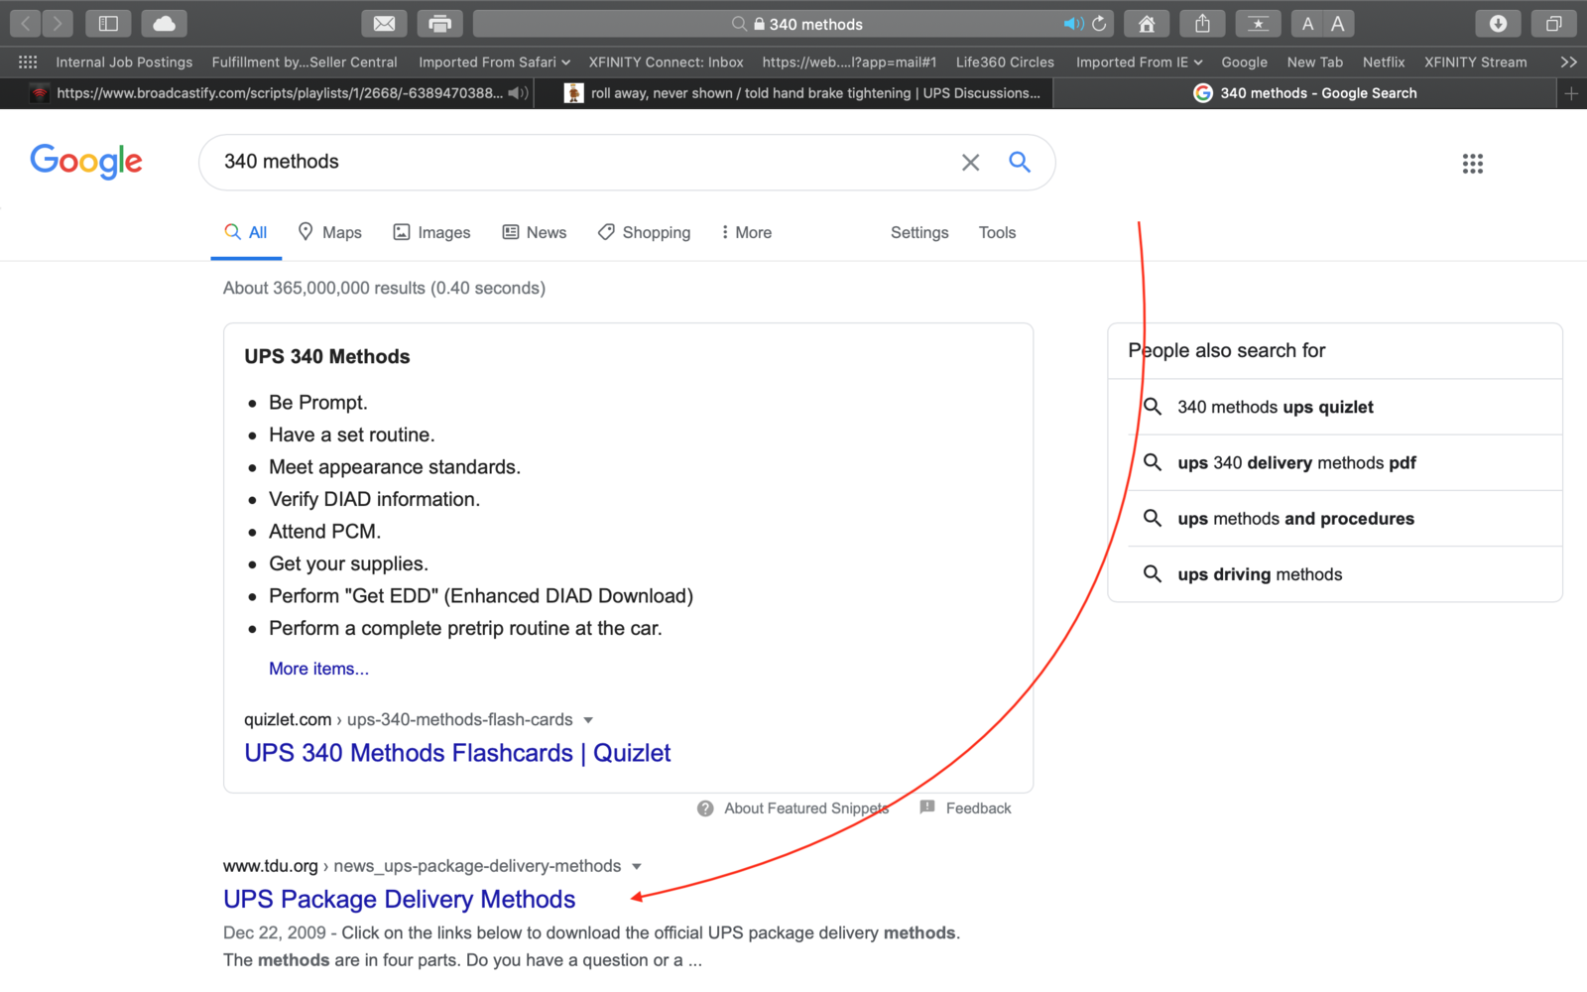This screenshot has width=1587, height=992.
Task: Open UPS Package Delivery Methods result
Action: (399, 899)
